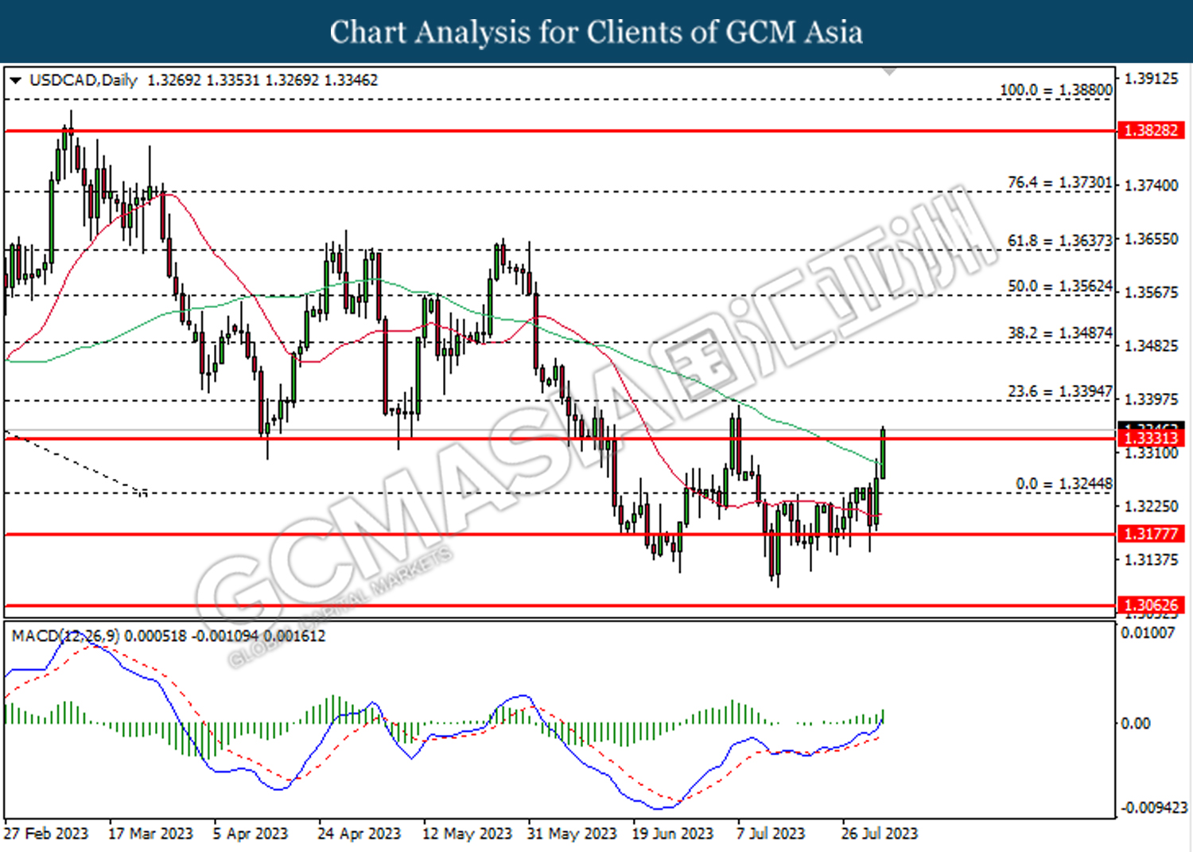Image resolution: width=1193 pixels, height=852 pixels.
Task: Click the 1.33975 price axis value
Action: tap(1151, 399)
